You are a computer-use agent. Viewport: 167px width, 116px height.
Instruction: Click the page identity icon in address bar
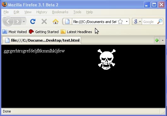67,21
